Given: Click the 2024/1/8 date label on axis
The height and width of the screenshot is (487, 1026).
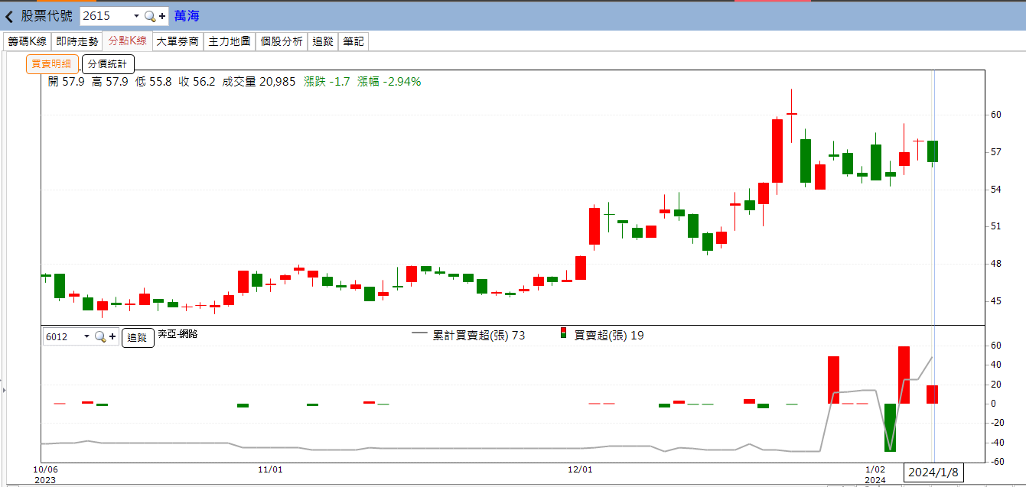Looking at the screenshot, I should 933,473.
